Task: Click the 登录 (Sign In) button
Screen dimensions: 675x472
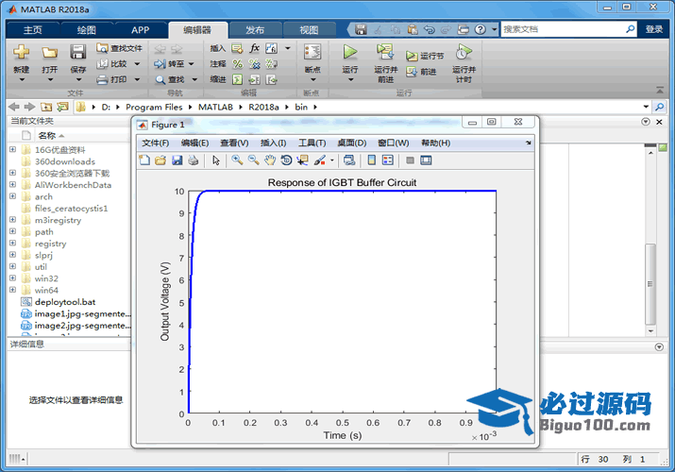Action: point(654,29)
